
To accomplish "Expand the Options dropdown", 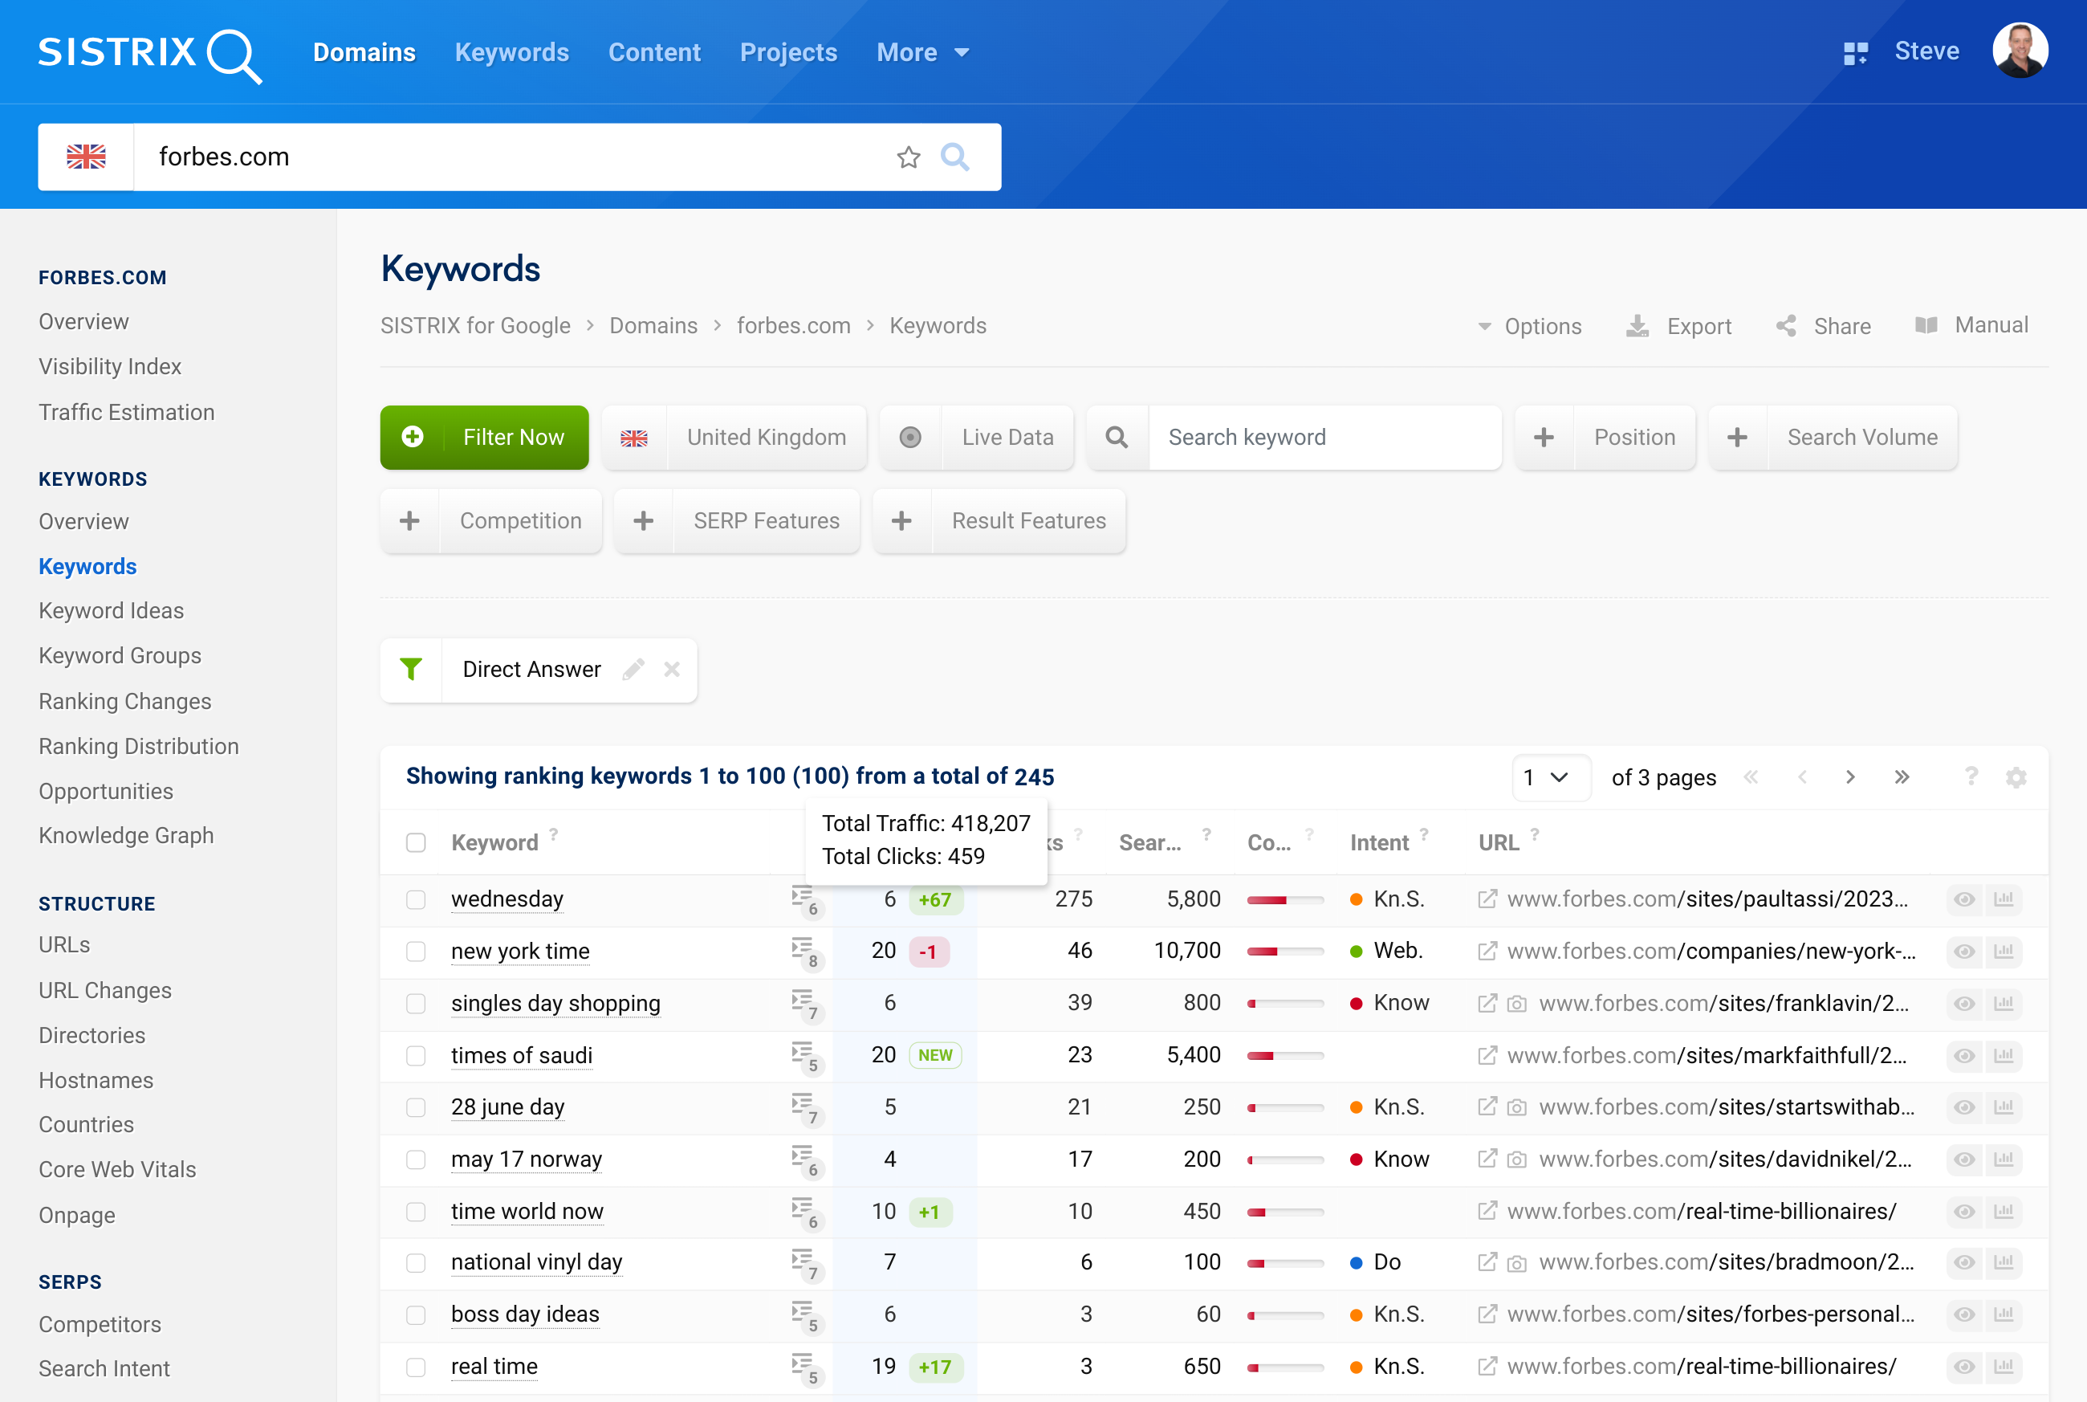I will click(1530, 326).
